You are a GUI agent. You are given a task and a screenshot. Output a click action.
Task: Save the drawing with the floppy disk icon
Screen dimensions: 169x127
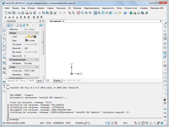14,13
